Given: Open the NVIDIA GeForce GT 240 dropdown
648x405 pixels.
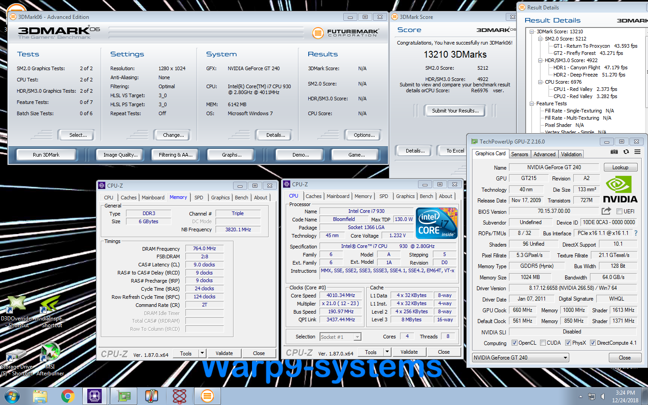Looking at the screenshot, I should (520, 358).
